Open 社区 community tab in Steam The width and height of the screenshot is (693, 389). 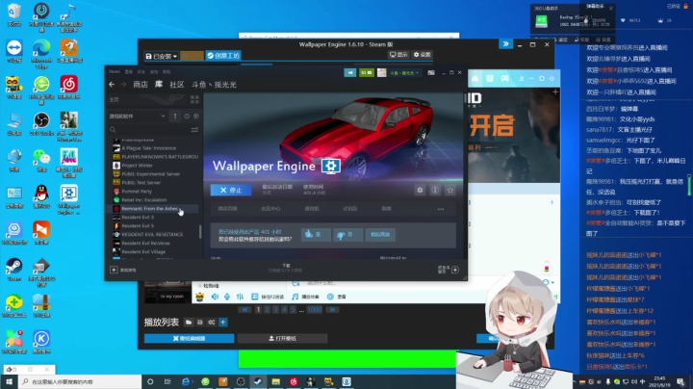point(177,85)
